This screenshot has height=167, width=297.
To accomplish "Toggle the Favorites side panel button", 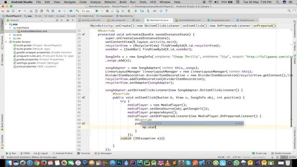I will pyautogui.click(x=2, y=141).
